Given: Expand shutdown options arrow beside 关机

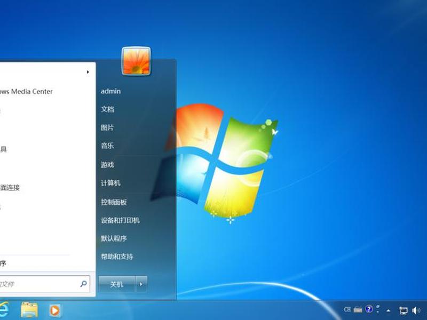Looking at the screenshot, I should 141,284.
